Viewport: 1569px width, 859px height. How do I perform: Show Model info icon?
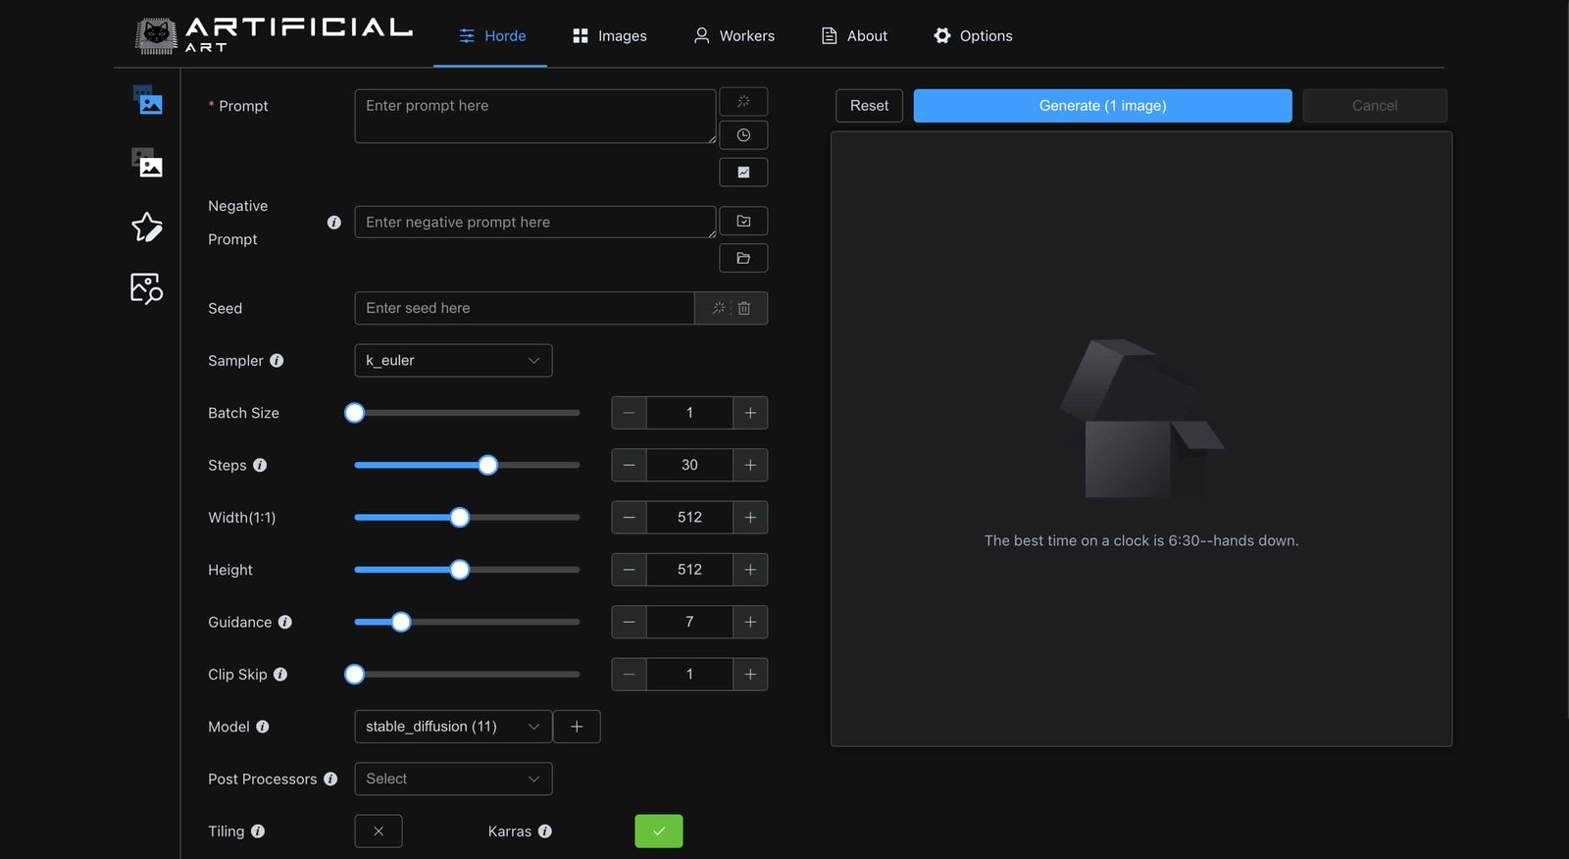pyautogui.click(x=263, y=727)
